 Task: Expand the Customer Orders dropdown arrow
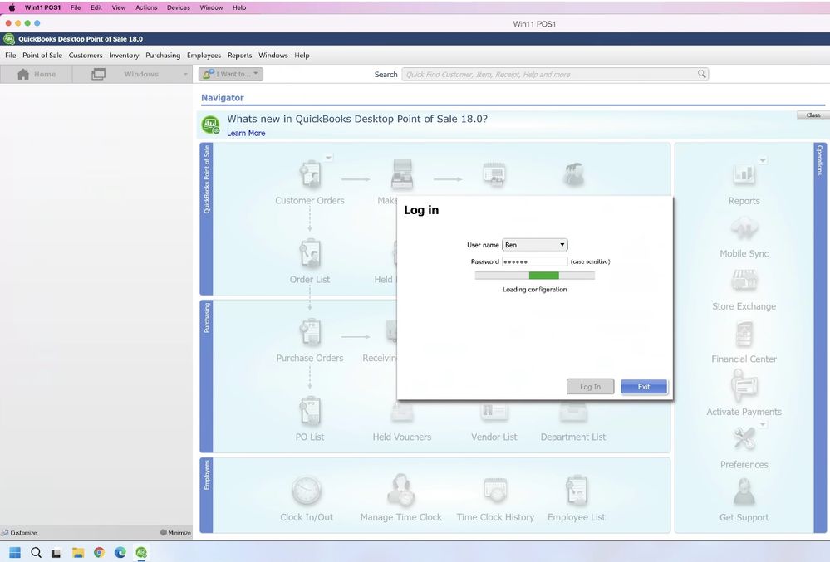click(328, 158)
